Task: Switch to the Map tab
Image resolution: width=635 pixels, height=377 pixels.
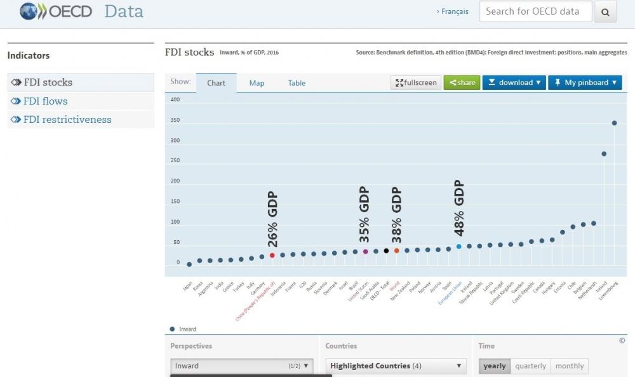Action: pos(257,83)
